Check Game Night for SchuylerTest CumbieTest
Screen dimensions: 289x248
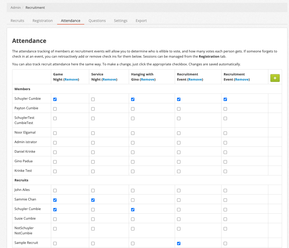tap(55, 119)
